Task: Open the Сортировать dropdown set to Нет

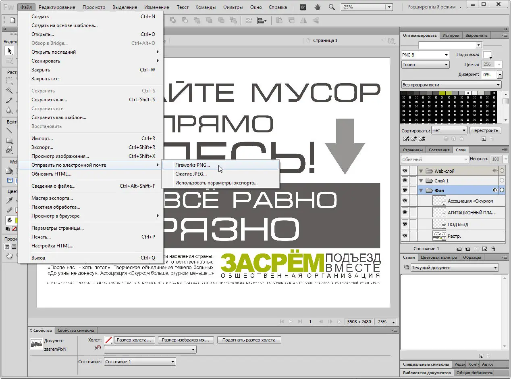Action: (449, 130)
